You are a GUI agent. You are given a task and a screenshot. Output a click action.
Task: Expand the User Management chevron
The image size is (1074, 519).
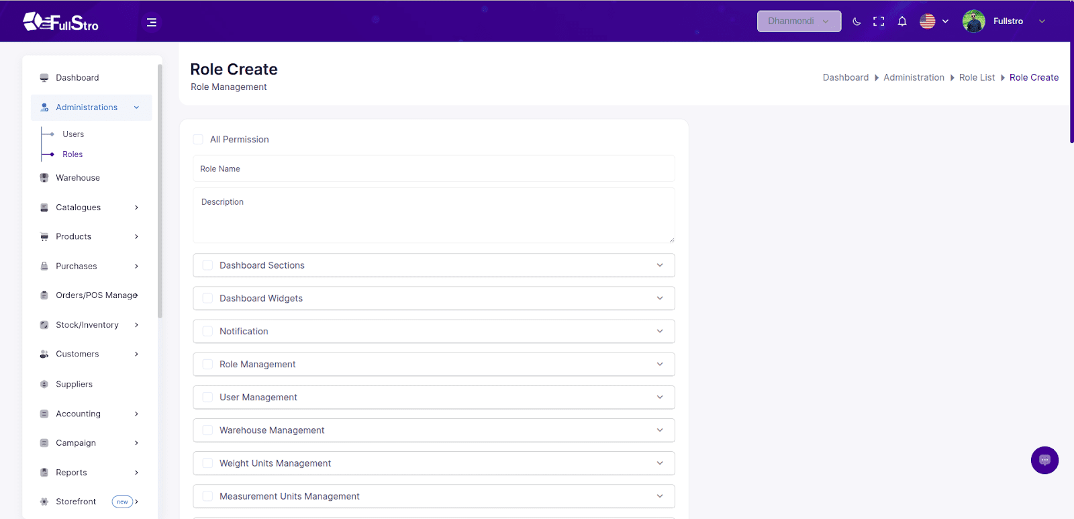point(660,397)
